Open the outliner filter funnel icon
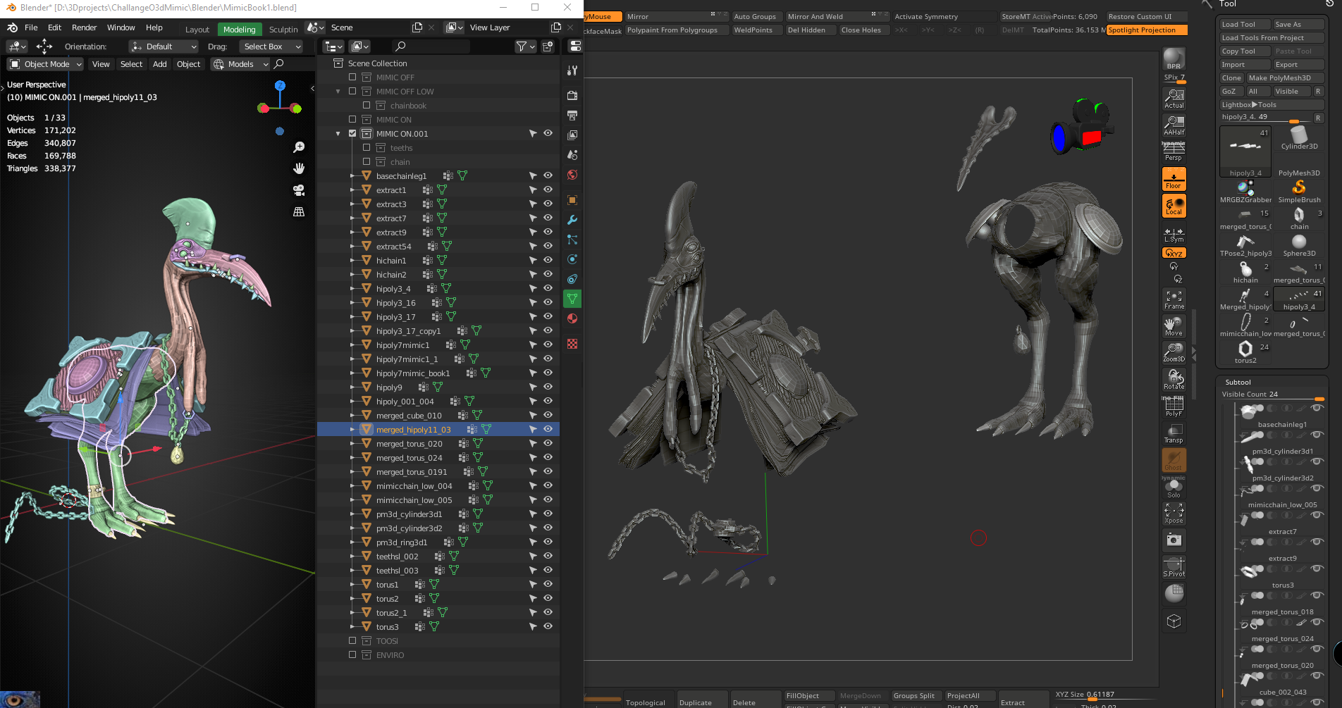This screenshot has height=708, width=1342. click(x=523, y=46)
